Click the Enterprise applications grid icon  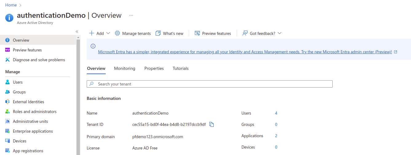coord(8,131)
